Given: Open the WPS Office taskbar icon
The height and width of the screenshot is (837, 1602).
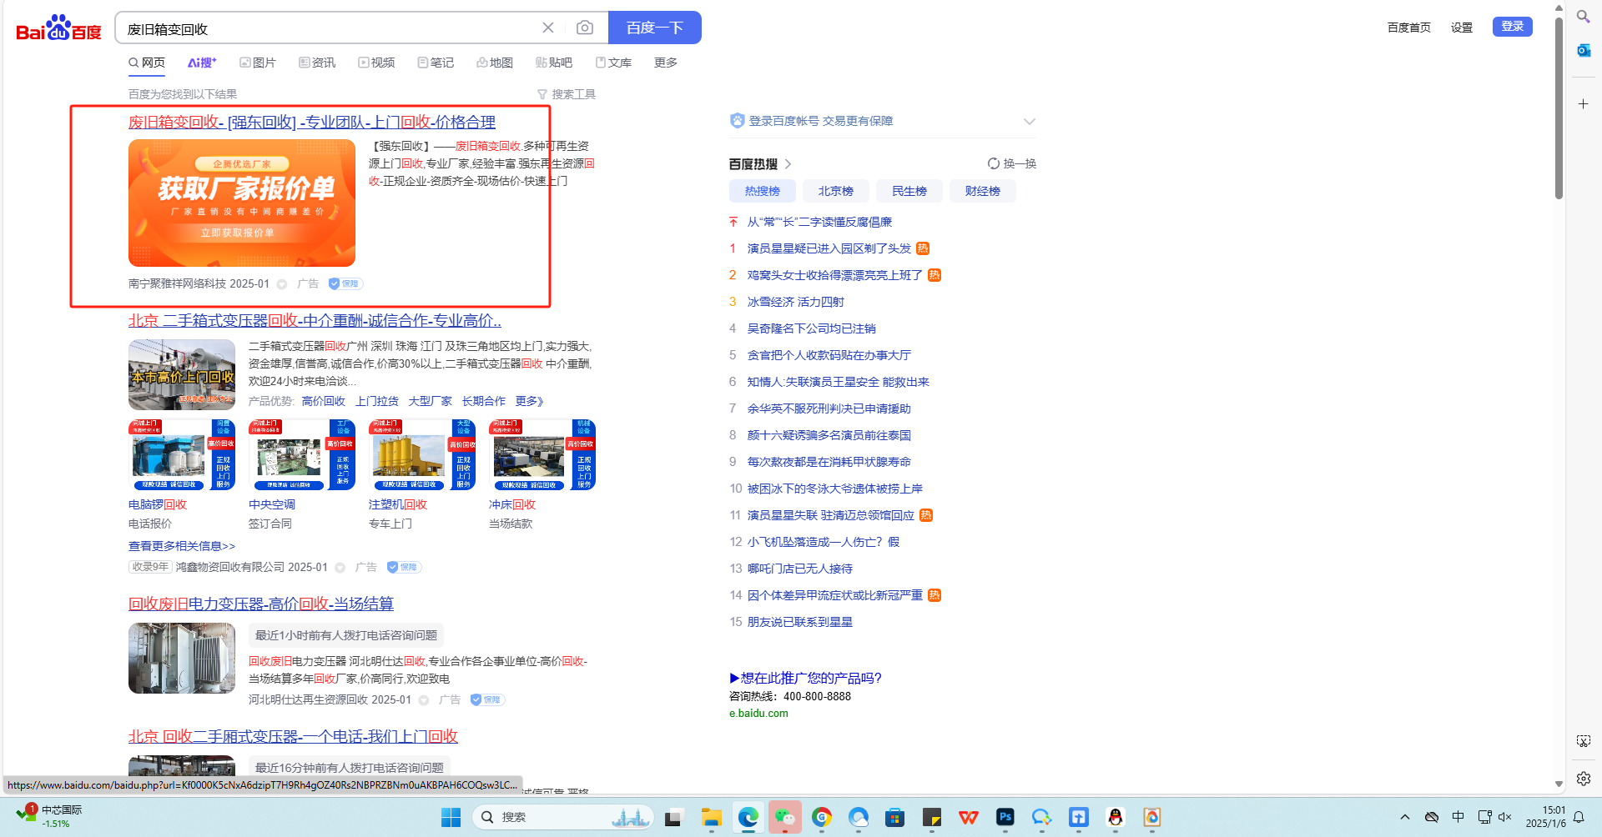Looking at the screenshot, I should click(969, 817).
